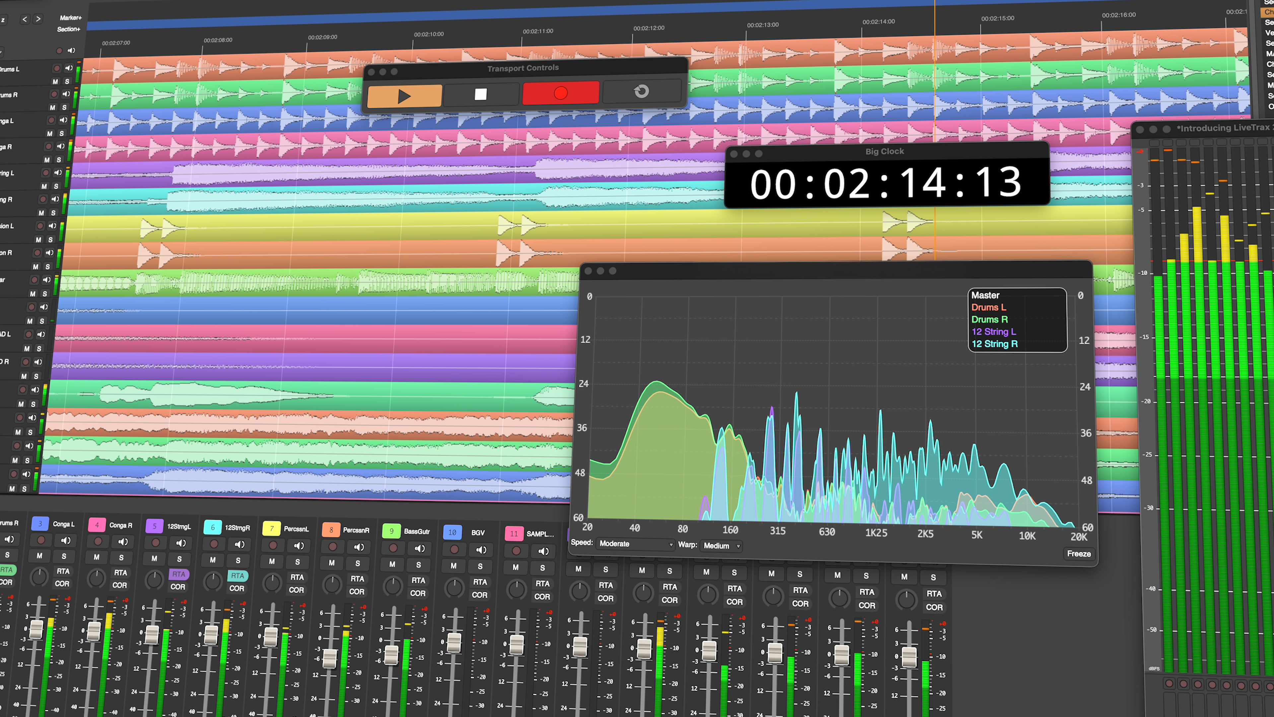Select 12 String R in analyzer legend
This screenshot has height=717, width=1274.
994,344
